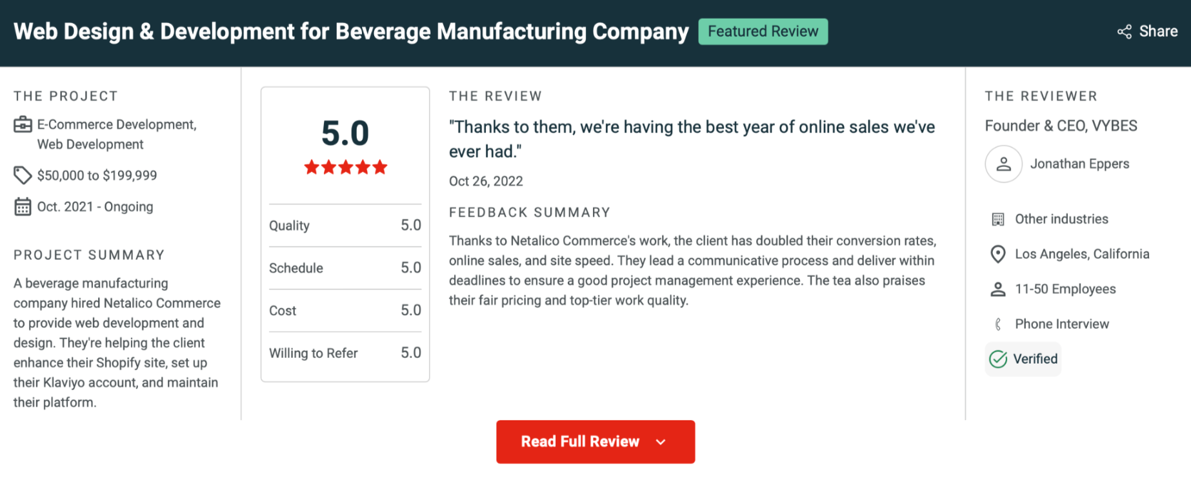Click the five red star rating

click(345, 168)
